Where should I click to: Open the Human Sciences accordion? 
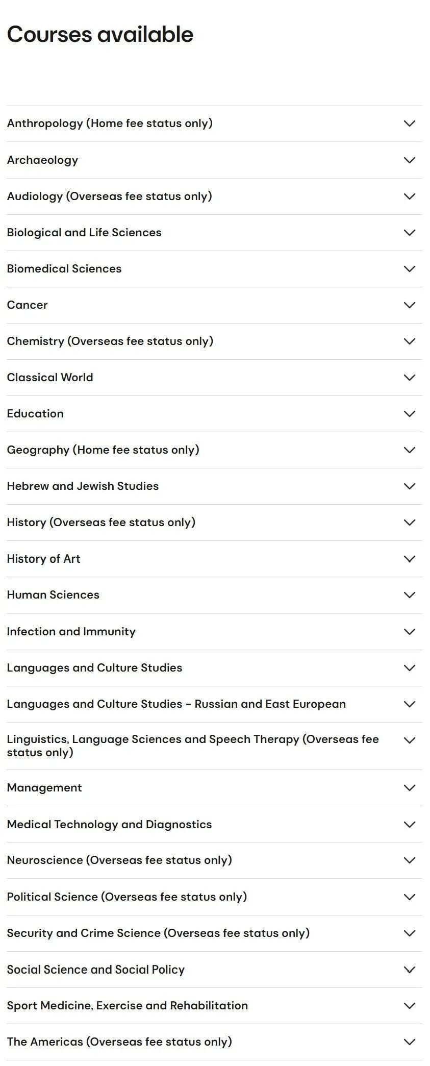214,595
